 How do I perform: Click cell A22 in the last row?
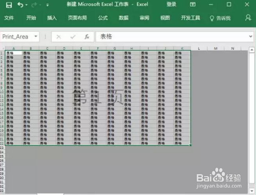14,143
